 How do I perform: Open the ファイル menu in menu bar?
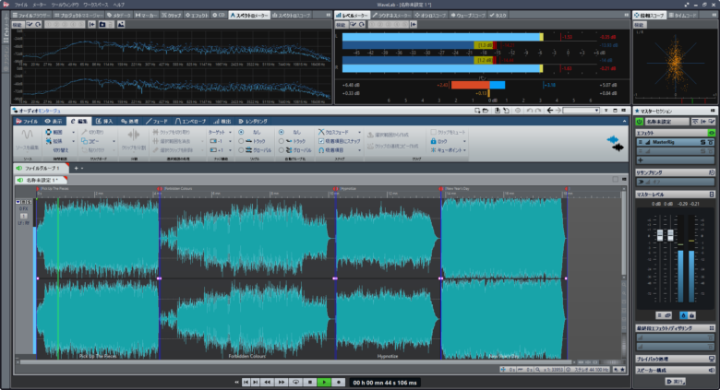tap(20, 5)
